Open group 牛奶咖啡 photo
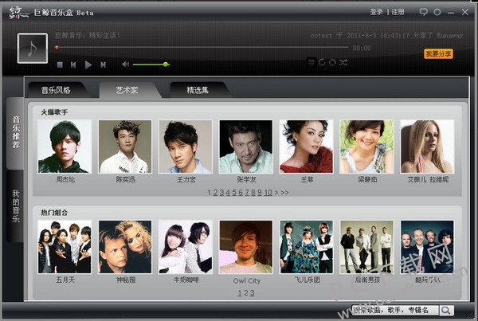This screenshot has height=321, width=478. point(186,247)
